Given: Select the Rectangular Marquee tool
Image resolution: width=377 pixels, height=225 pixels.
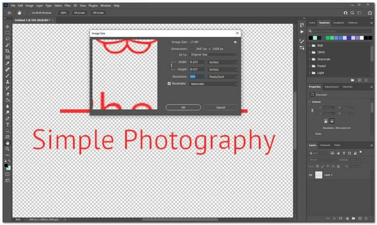Looking at the screenshot, I should click(8, 32).
